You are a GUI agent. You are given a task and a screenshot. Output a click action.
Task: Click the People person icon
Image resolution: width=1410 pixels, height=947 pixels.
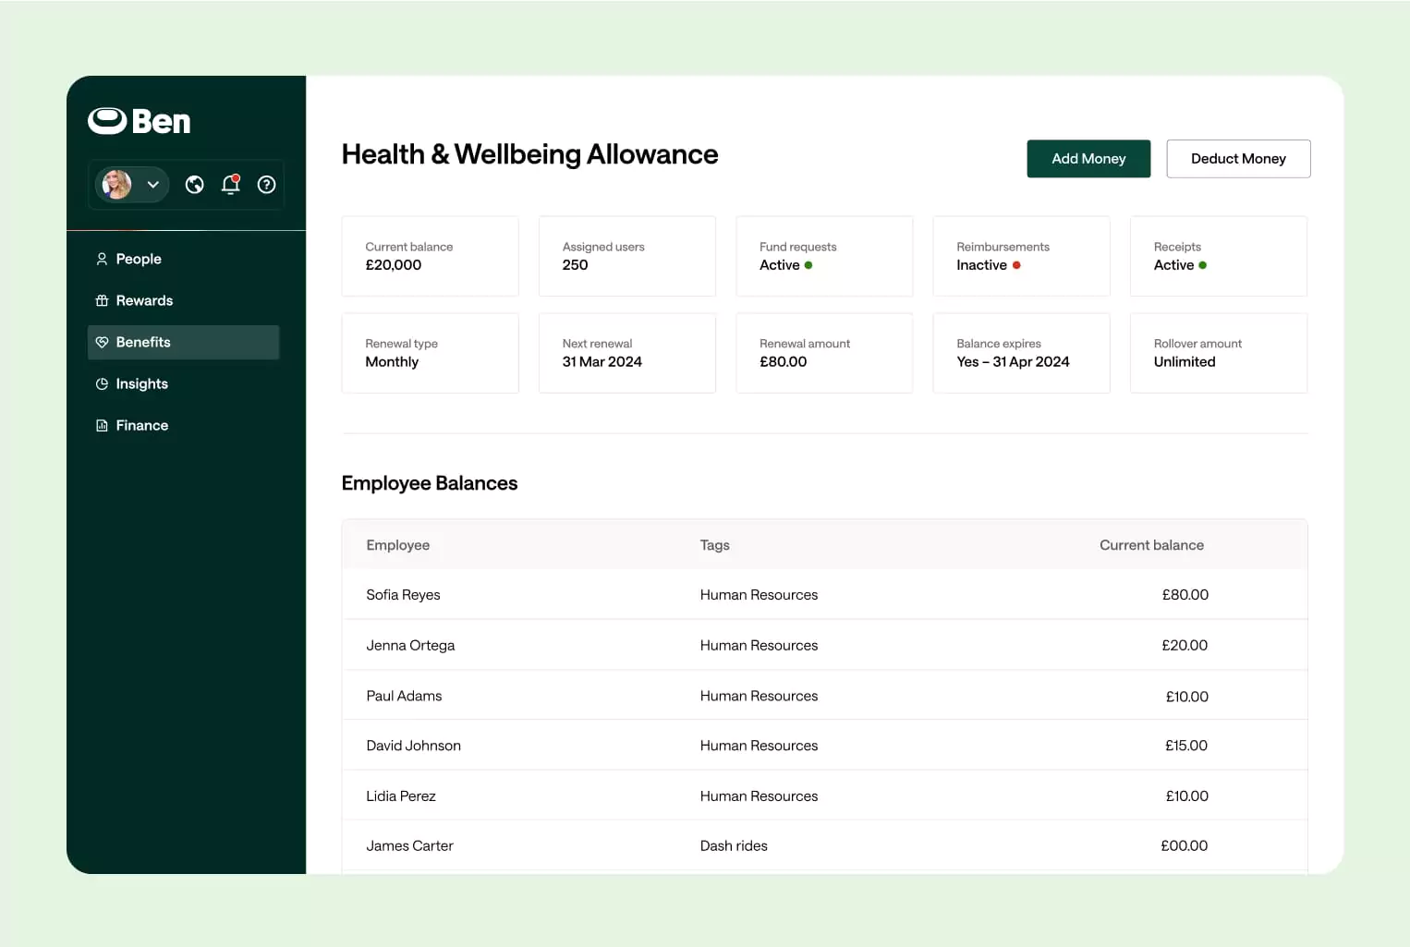click(102, 259)
